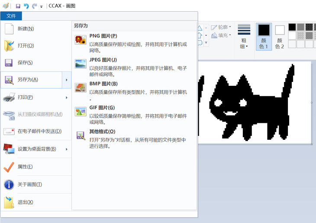Pick the gray swatch in the palette
Image resolution: width=316 pixels, height=223 pixels.
pyautogui.click(x=300, y=27)
